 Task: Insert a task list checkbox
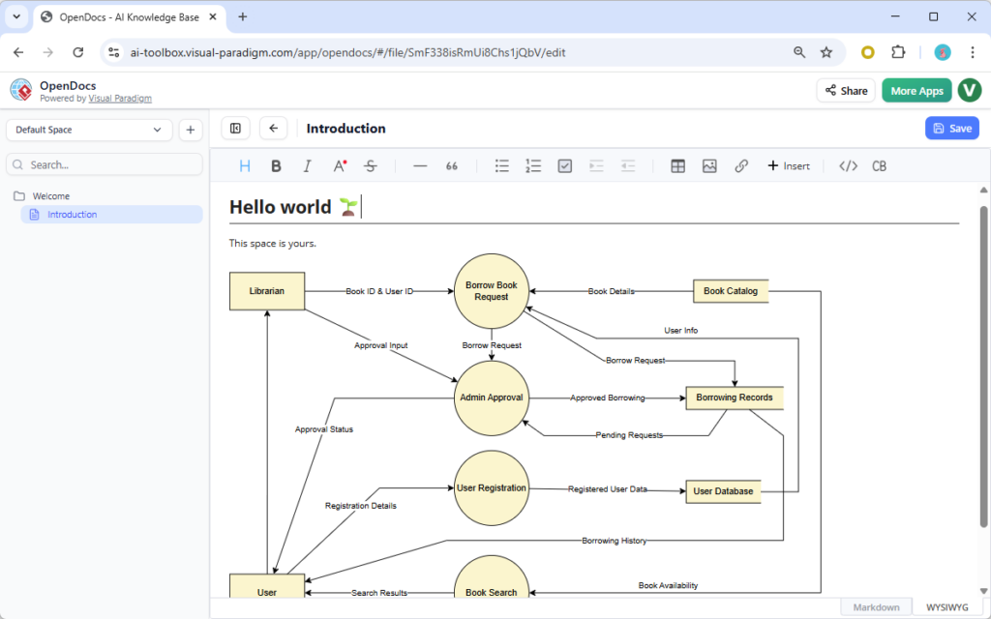[564, 165]
